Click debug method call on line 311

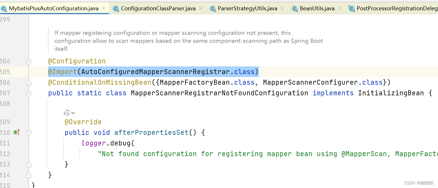[120, 143]
